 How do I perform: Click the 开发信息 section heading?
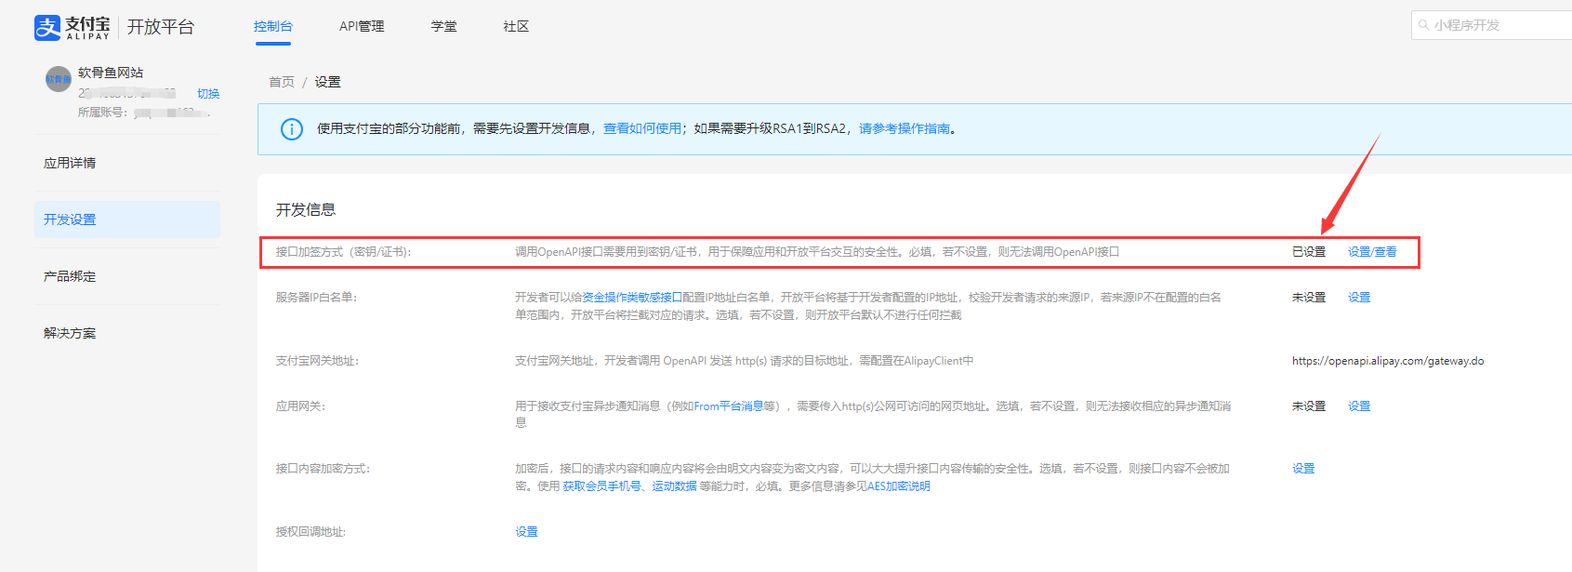[x=306, y=210]
